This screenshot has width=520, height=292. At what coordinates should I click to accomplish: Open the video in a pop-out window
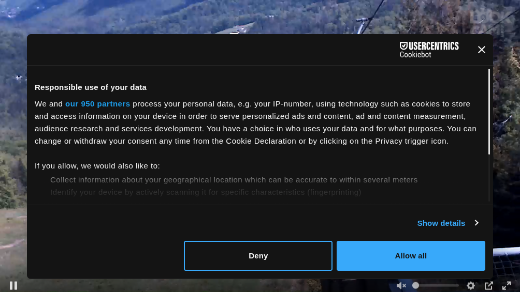pos(488,285)
